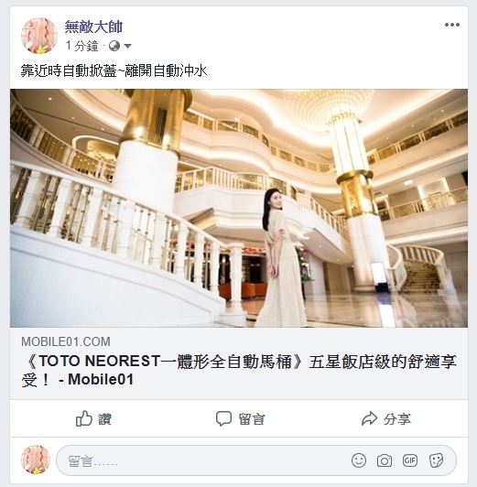Click the globe public-privacy icon
The width and height of the screenshot is (477, 487).
click(x=114, y=46)
